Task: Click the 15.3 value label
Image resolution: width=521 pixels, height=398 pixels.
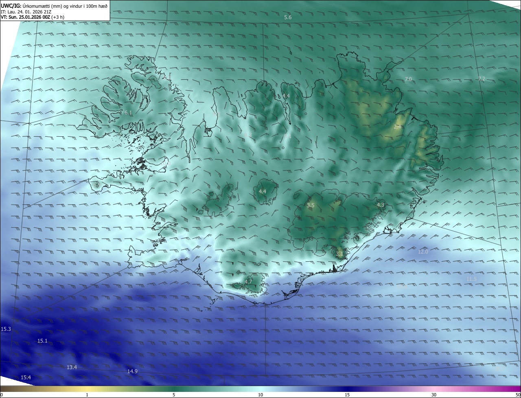Action: pos(6,329)
